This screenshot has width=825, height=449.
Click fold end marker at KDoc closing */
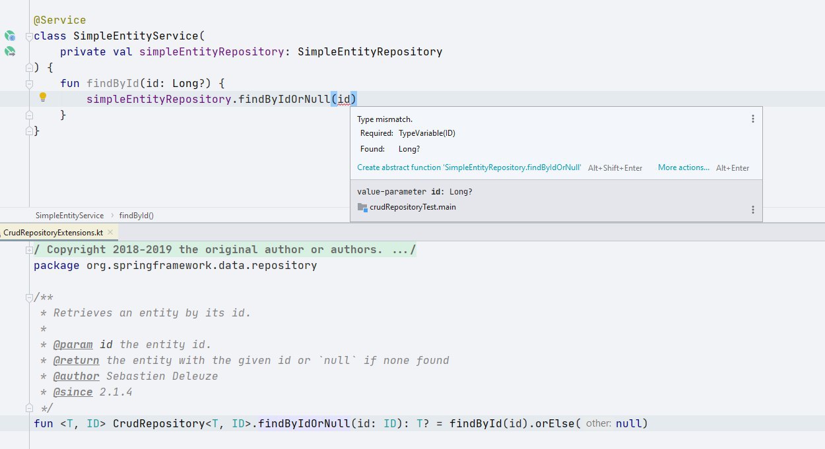coord(29,408)
